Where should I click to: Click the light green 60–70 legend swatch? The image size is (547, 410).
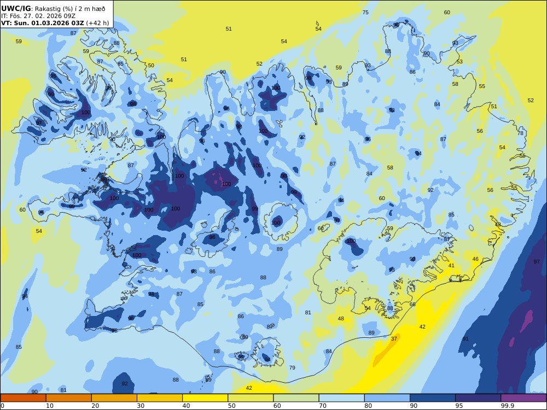click(296, 398)
